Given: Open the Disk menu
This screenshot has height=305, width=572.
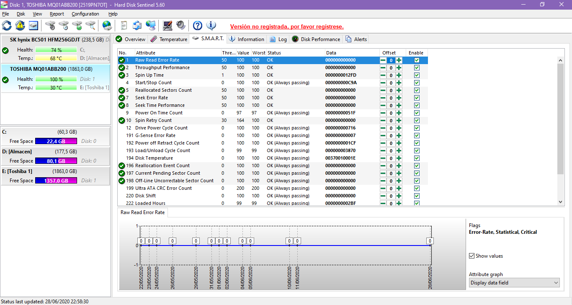Looking at the screenshot, I should (21, 14).
